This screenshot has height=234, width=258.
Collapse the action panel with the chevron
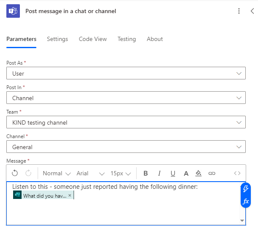[252, 11]
